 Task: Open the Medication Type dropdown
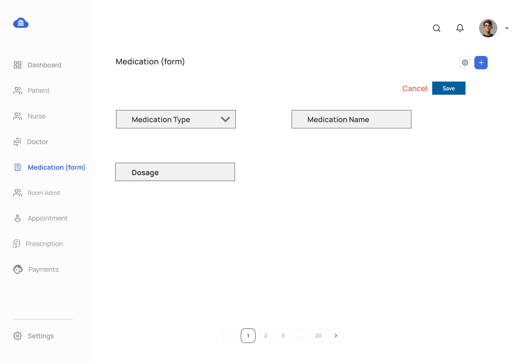176,119
